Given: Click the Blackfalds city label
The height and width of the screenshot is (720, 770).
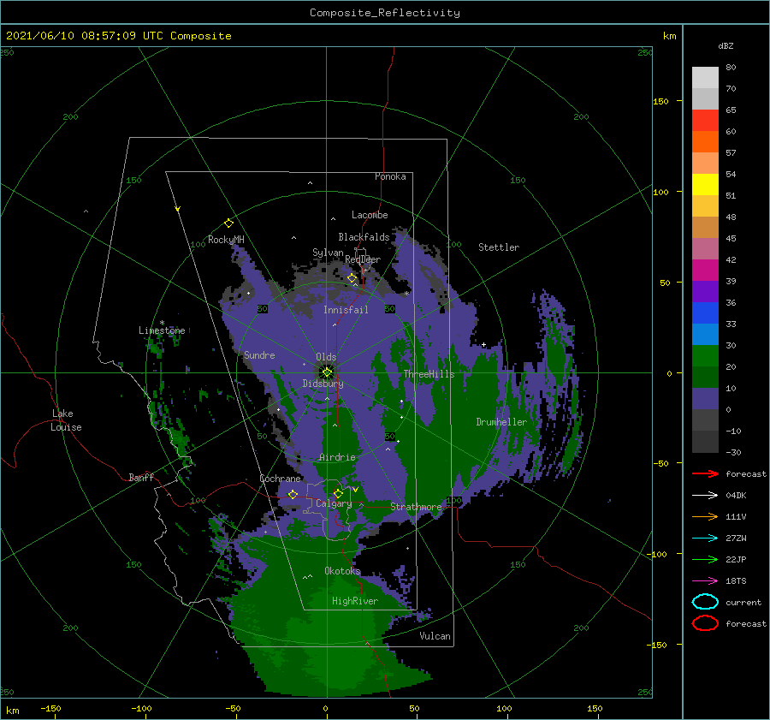Looking at the screenshot, I should (x=364, y=237).
